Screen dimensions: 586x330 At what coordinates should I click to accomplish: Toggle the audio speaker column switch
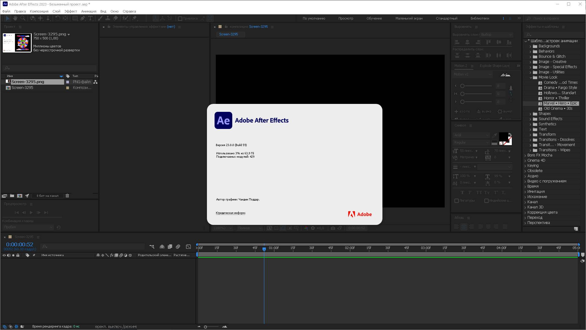pyautogui.click(x=9, y=255)
